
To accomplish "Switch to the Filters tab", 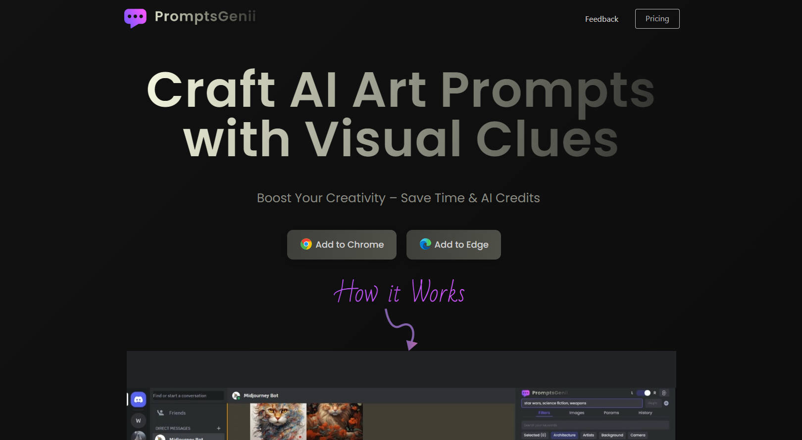I will coord(544,413).
